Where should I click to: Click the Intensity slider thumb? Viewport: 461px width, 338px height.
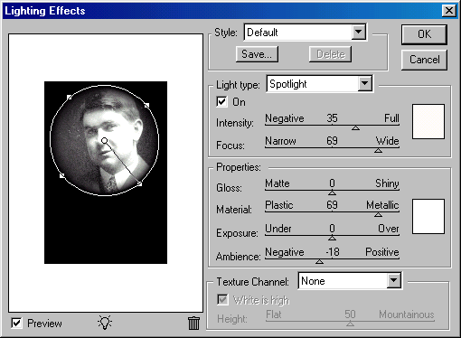pyautogui.click(x=355, y=128)
